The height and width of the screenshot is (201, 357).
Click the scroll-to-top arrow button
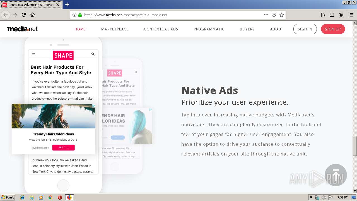(336, 175)
